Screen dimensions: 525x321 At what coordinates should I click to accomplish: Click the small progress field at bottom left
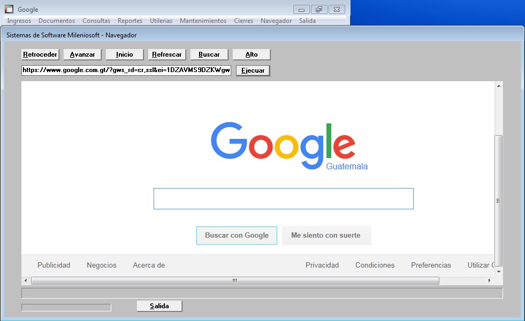coord(66,308)
